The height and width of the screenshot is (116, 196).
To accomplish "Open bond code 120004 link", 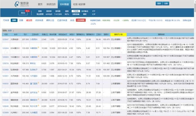I will [6, 48].
